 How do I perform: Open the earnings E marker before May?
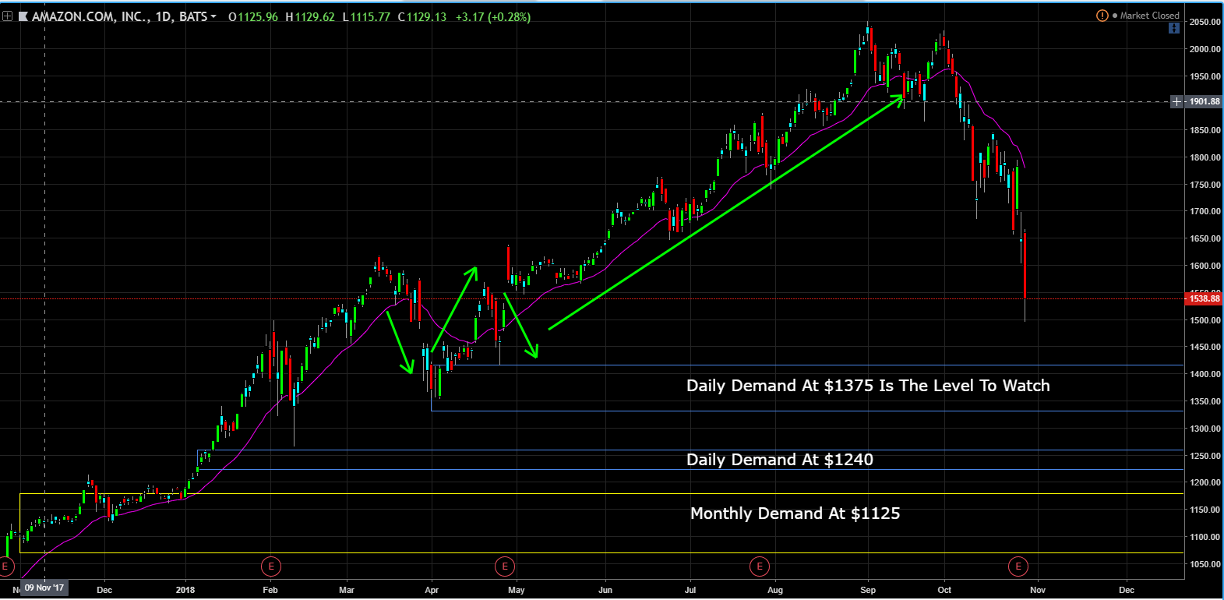(x=505, y=566)
